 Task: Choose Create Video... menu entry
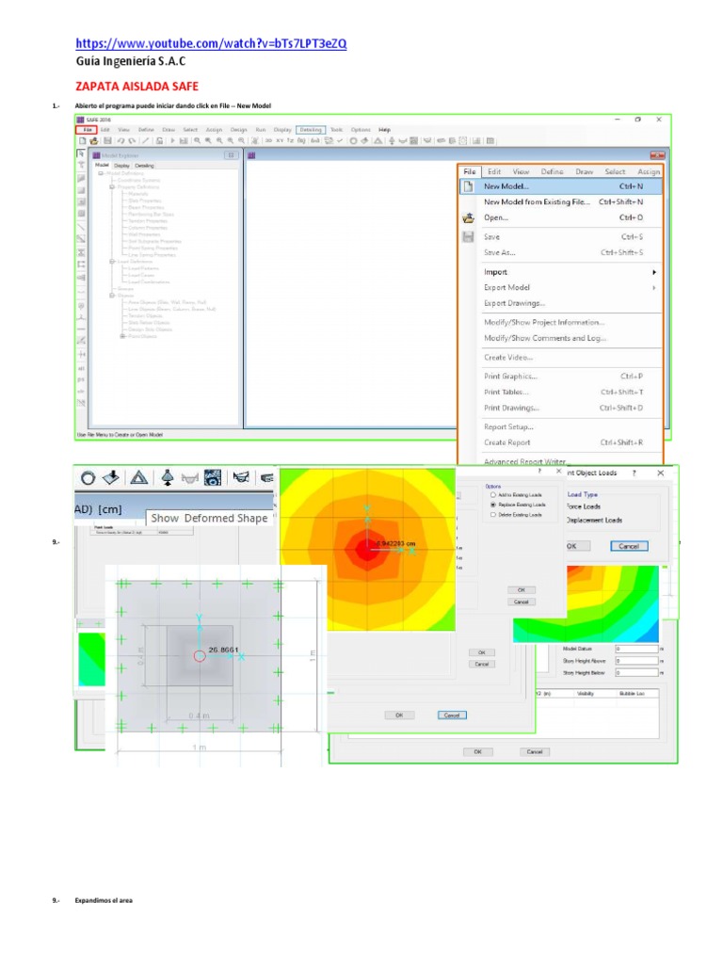point(560,357)
